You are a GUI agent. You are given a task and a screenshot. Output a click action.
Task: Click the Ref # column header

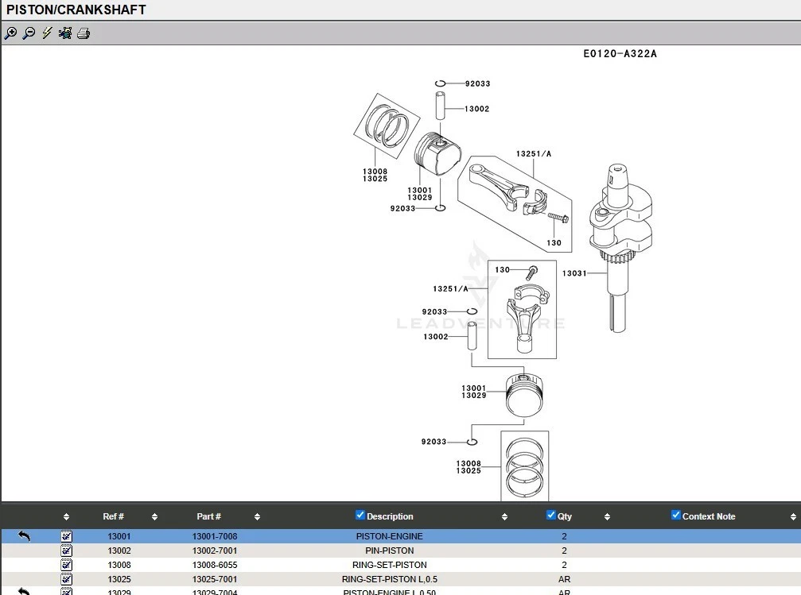pos(113,516)
